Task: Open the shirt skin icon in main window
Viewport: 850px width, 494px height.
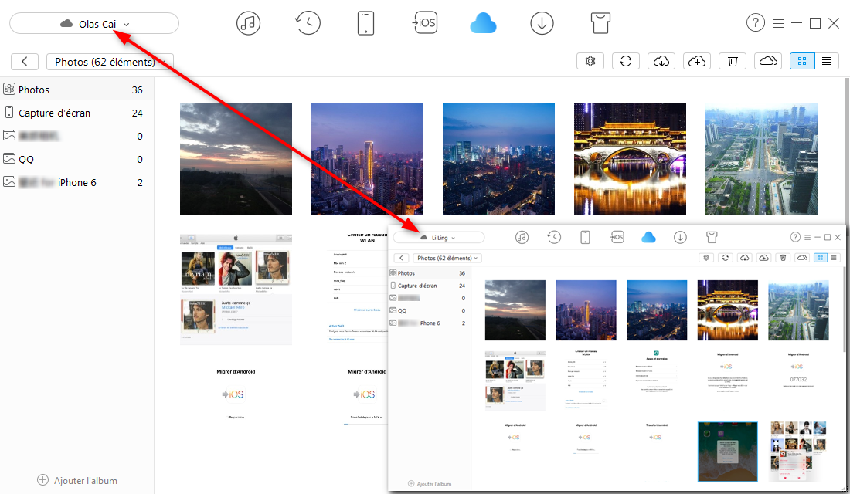Action: [600, 23]
